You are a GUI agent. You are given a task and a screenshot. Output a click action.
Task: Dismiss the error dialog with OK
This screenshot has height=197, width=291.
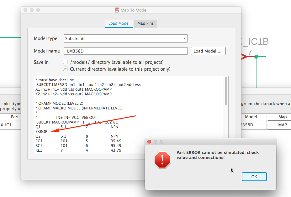pyautogui.click(x=254, y=177)
